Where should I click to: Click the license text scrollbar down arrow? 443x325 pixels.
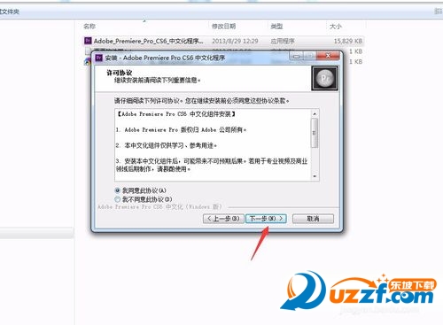coord(315,176)
